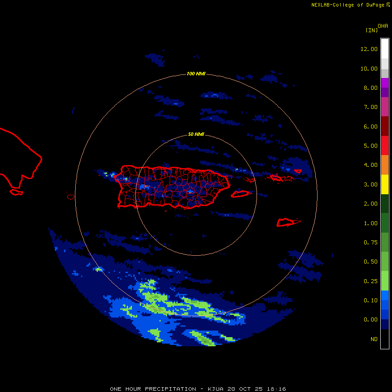
Task: Click the 6.00 legend value
Action: click(x=371, y=126)
